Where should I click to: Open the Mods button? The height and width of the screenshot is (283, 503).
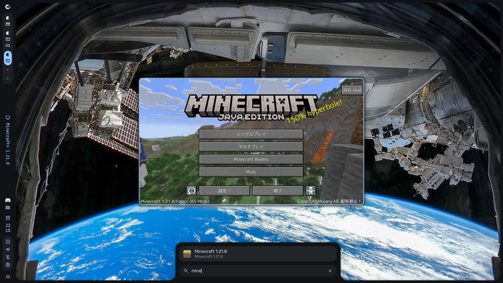pyautogui.click(x=251, y=172)
